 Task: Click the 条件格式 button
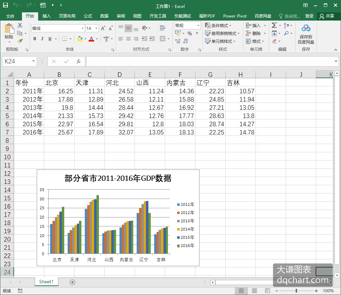[218, 25]
